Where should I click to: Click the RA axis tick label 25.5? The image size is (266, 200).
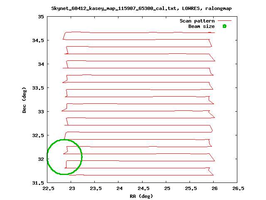tap(191, 188)
